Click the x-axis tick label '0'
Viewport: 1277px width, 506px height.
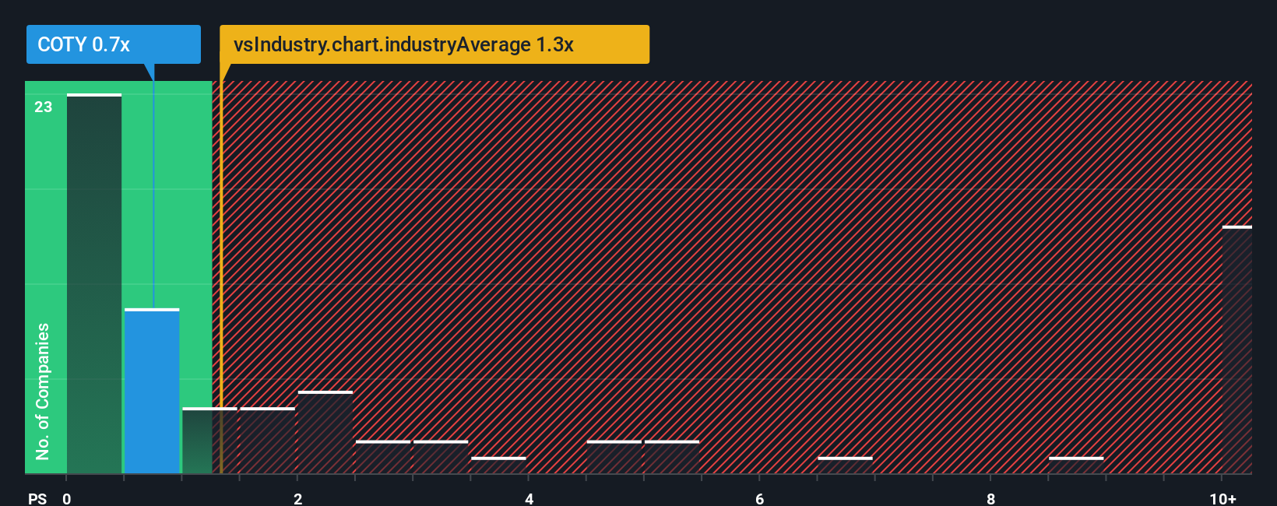coord(67,499)
